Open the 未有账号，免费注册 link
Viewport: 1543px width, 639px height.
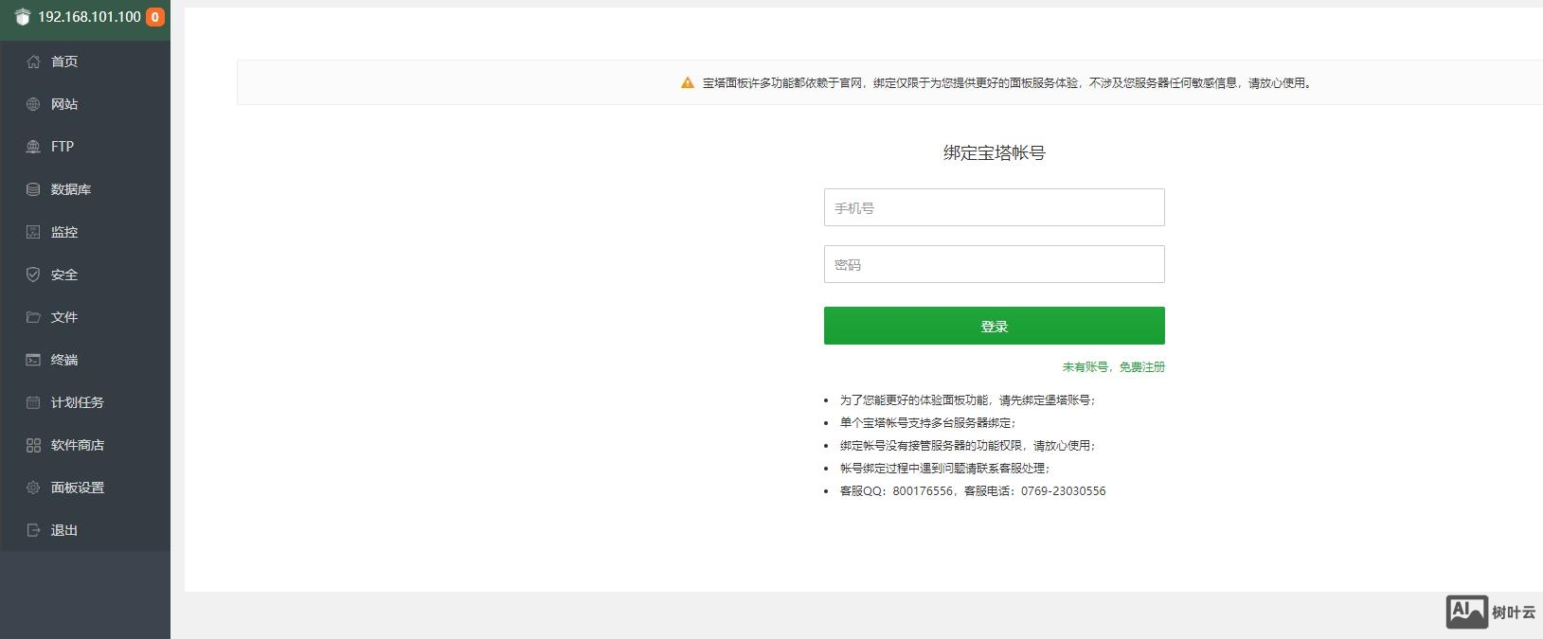tap(1113, 367)
